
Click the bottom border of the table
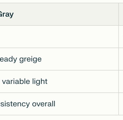coord(61,115)
